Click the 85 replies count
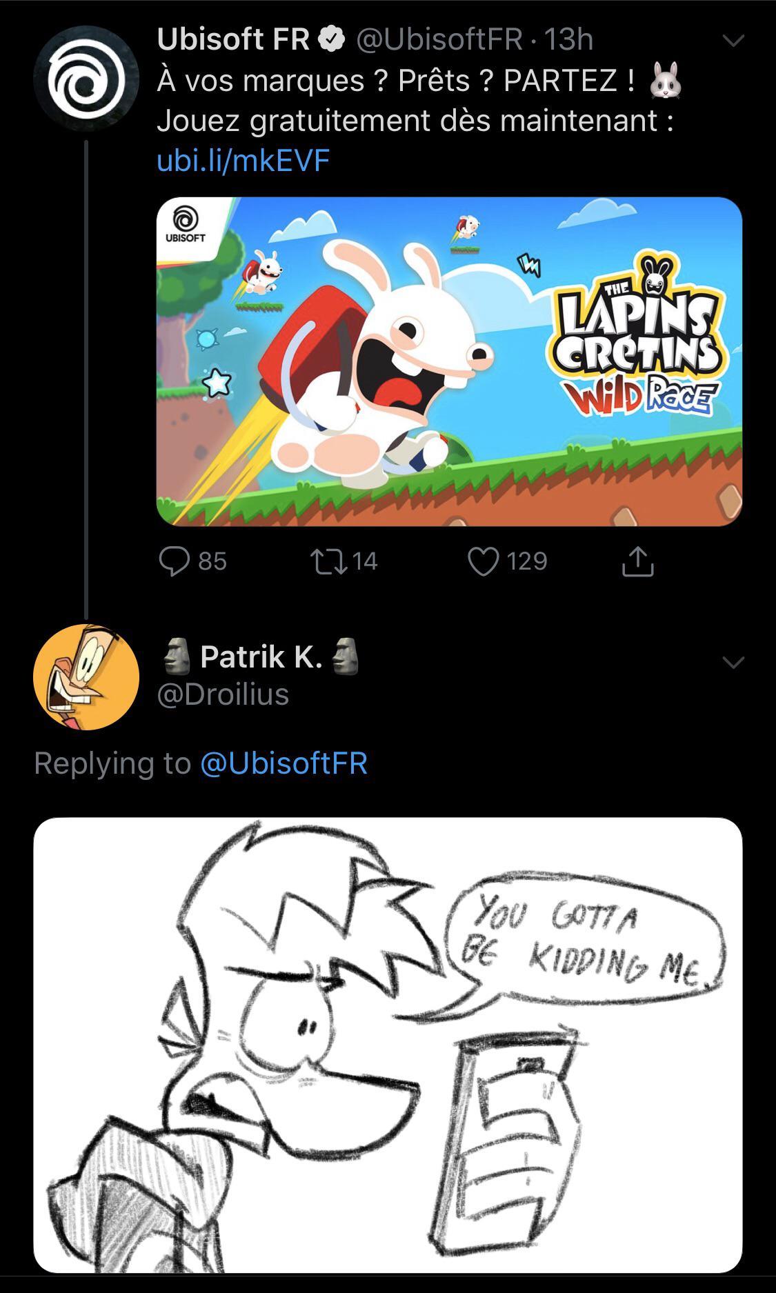Viewport: 776px width, 1293px height. pyautogui.click(x=212, y=561)
